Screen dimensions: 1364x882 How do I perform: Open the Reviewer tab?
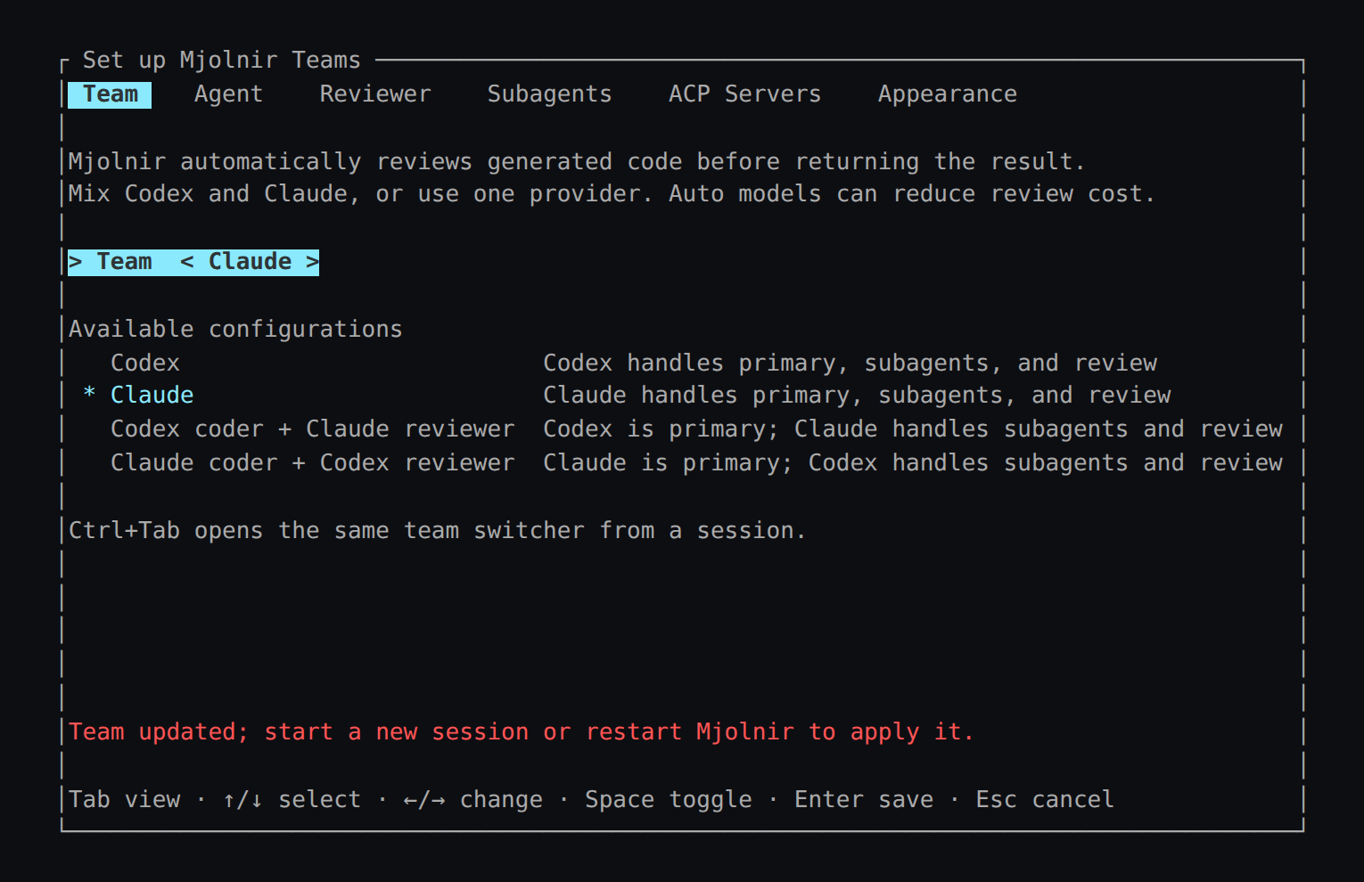tap(375, 94)
